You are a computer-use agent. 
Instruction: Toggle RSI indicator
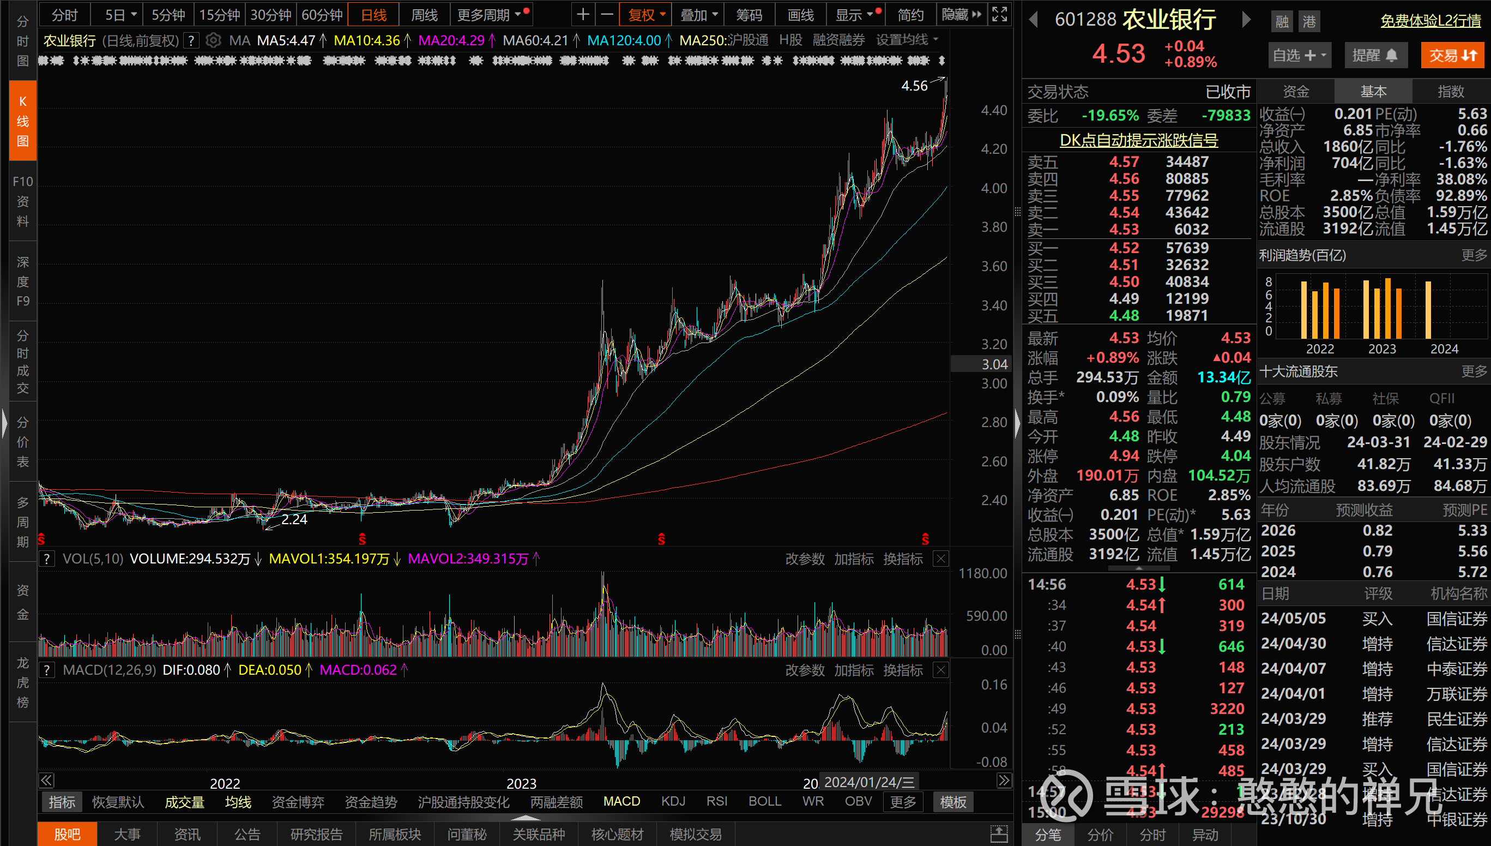tap(716, 801)
